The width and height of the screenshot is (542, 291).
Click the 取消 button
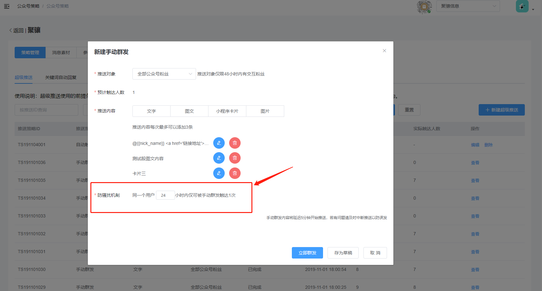point(375,253)
